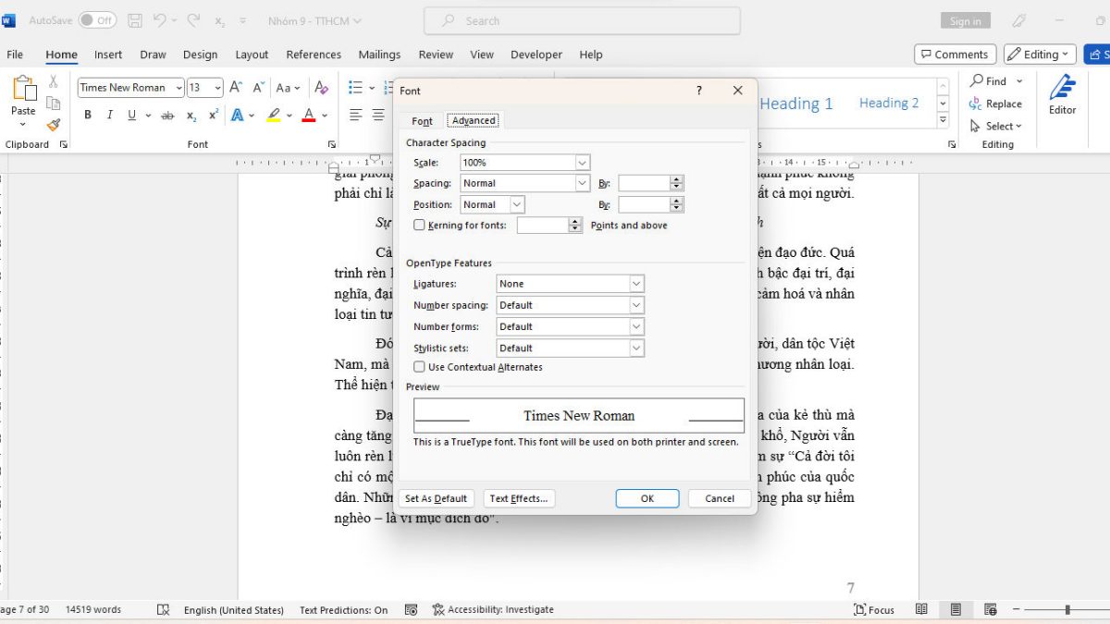The height and width of the screenshot is (624, 1110).
Task: Open the References ribbon tab
Action: tap(314, 55)
